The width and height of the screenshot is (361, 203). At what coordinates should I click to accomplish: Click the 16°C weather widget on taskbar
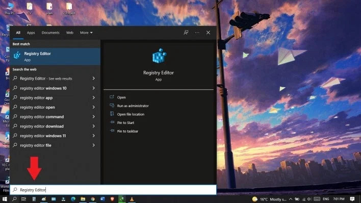(269, 199)
